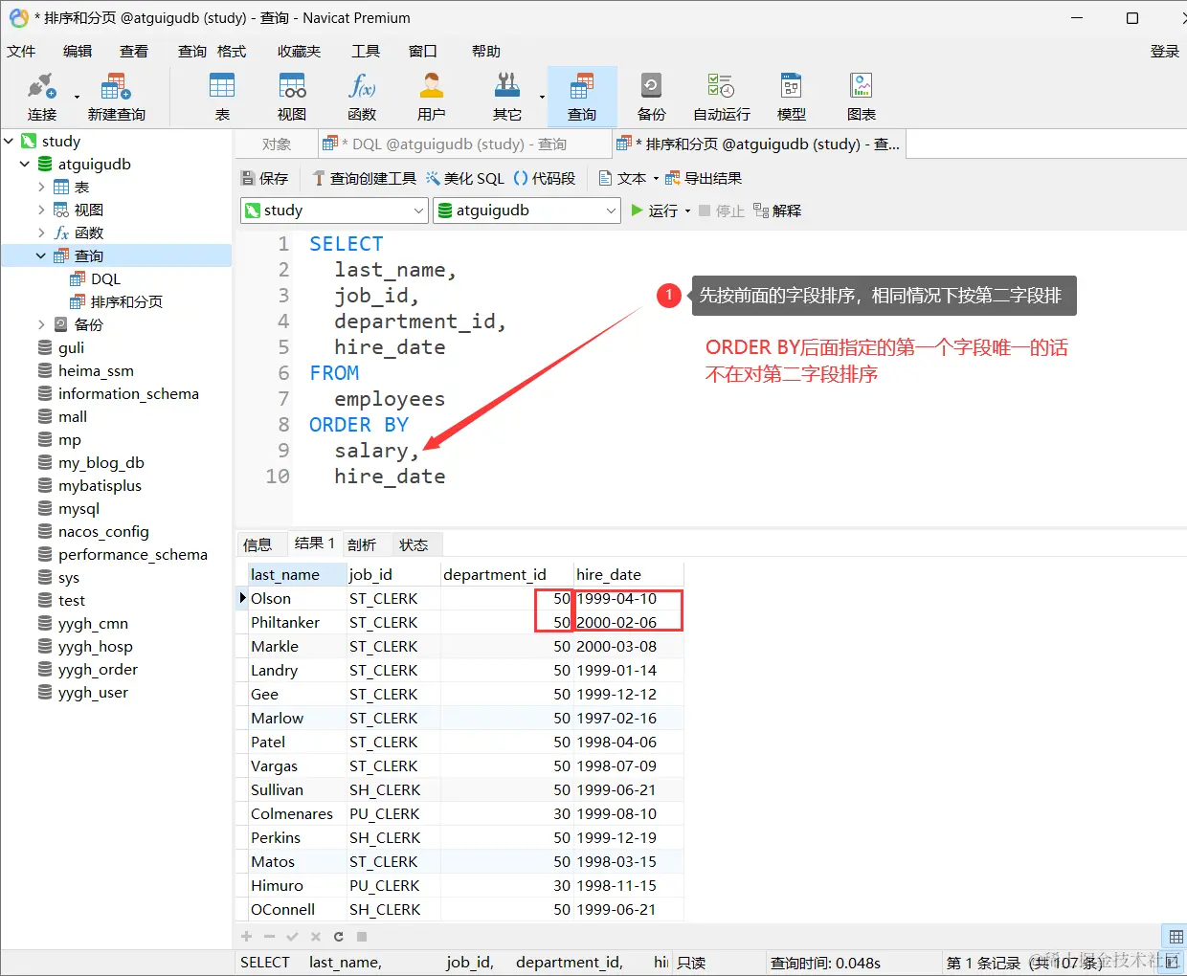Click the last_name column header
This screenshot has width=1187, height=976.
297,574
